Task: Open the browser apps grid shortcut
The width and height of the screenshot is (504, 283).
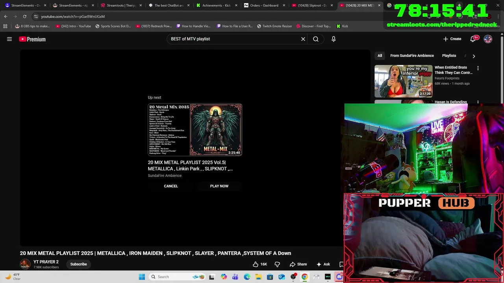Action: pos(5,26)
